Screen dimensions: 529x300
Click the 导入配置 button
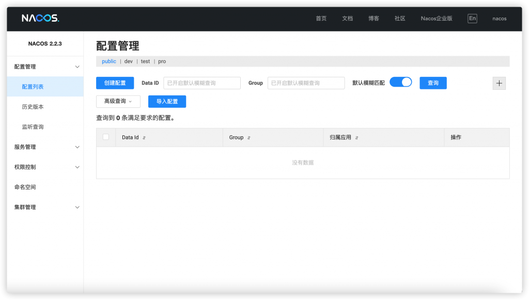click(167, 102)
